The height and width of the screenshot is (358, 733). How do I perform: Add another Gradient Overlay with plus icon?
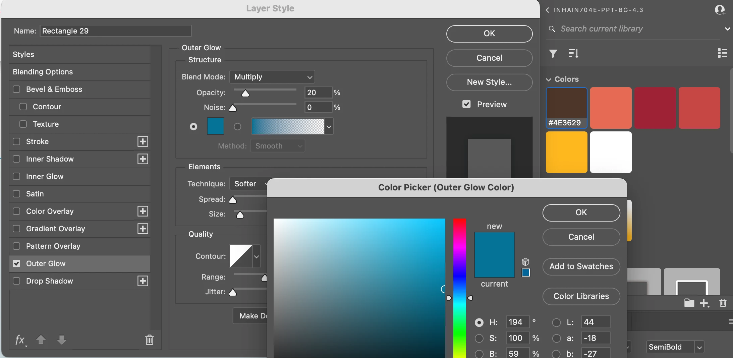tap(143, 229)
